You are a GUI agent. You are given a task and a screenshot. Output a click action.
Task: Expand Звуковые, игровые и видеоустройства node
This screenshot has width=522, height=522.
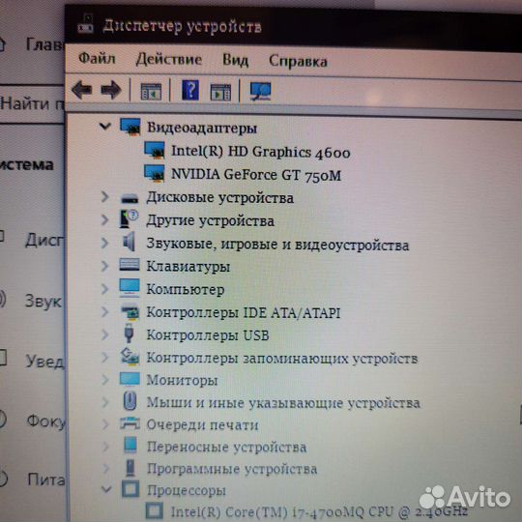[104, 243]
